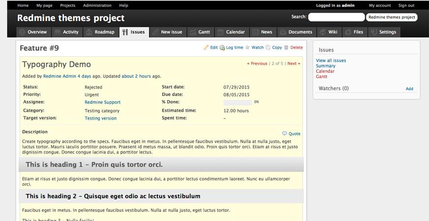Open the Redmine themes project jump dropdown
The height and width of the screenshot is (221, 429).
point(392,17)
